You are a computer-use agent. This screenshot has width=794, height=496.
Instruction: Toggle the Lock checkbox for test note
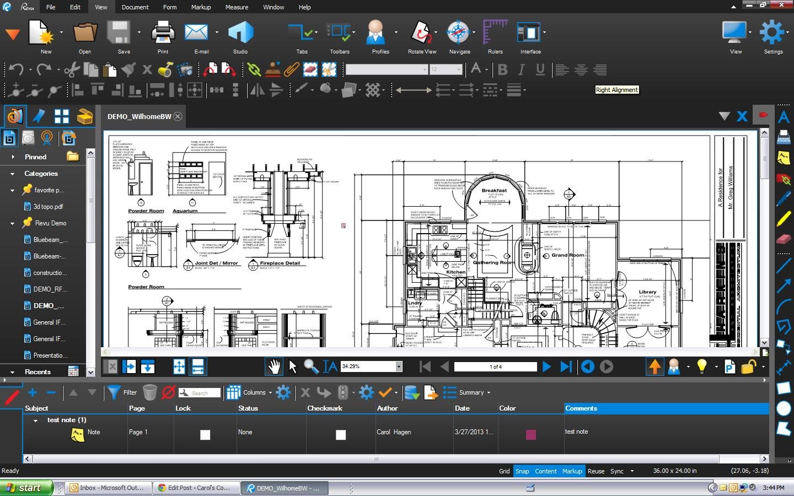click(205, 435)
